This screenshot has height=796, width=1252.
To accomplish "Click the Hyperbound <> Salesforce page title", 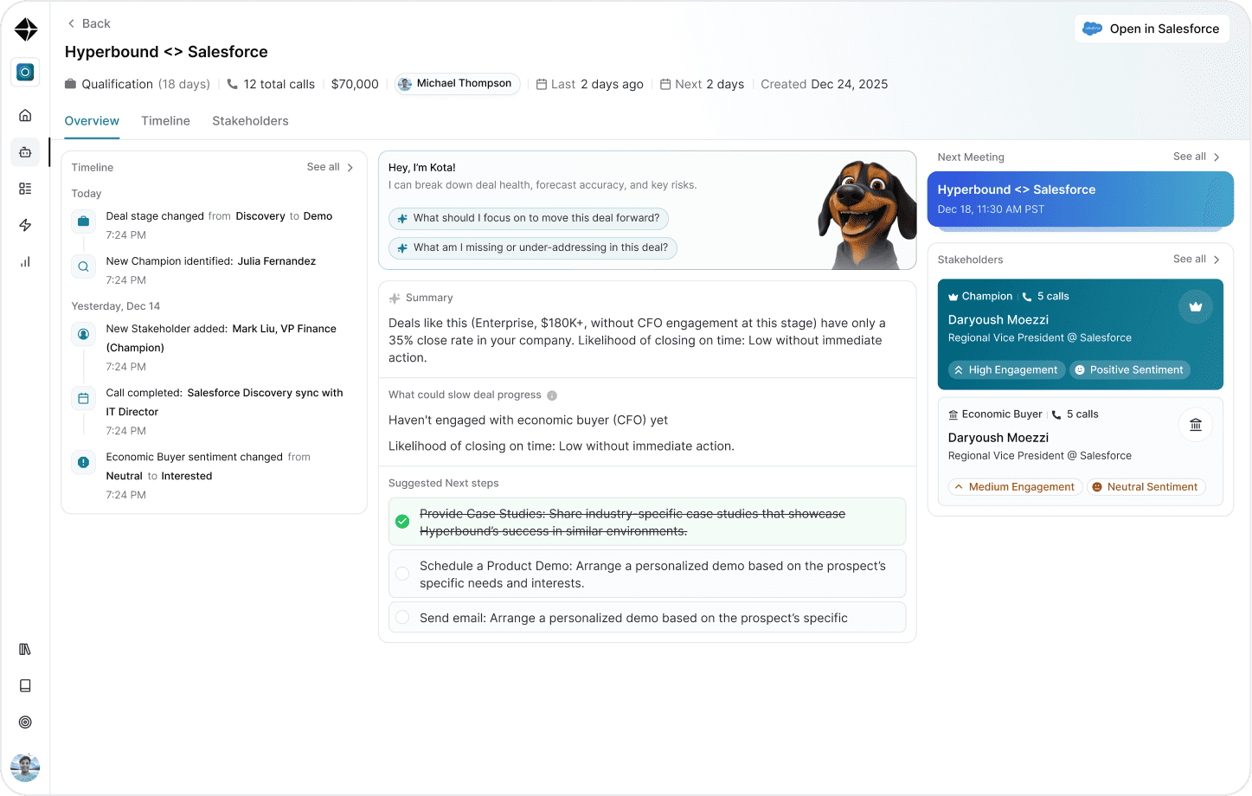I will 166,52.
